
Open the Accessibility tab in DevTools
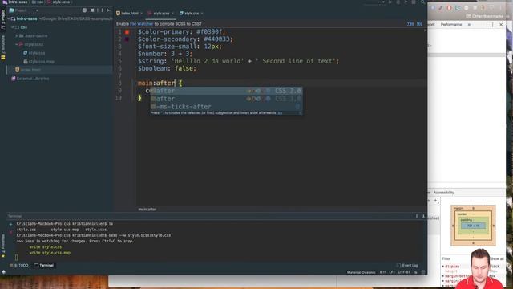(x=443, y=193)
